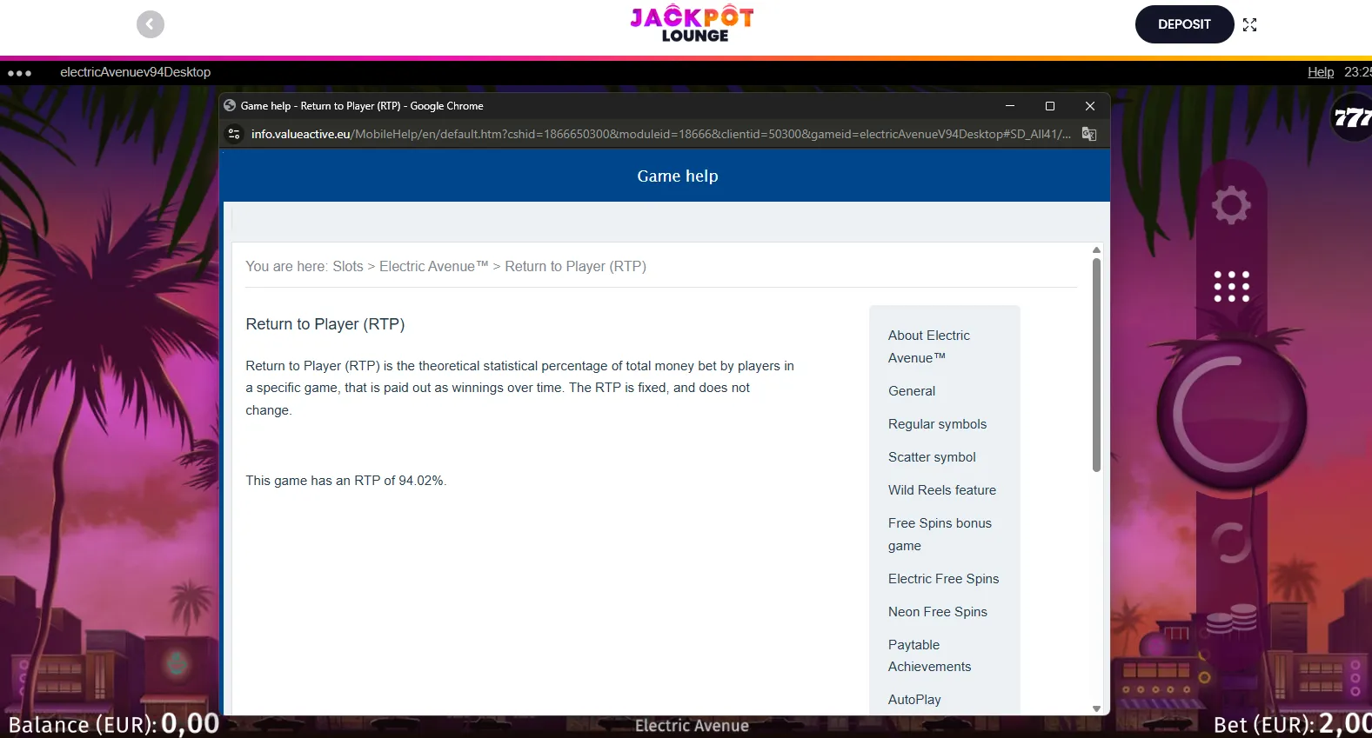1372x738 pixels.
Task: Click the "This game has an RTP of 94.02%" text
Action: (x=346, y=481)
